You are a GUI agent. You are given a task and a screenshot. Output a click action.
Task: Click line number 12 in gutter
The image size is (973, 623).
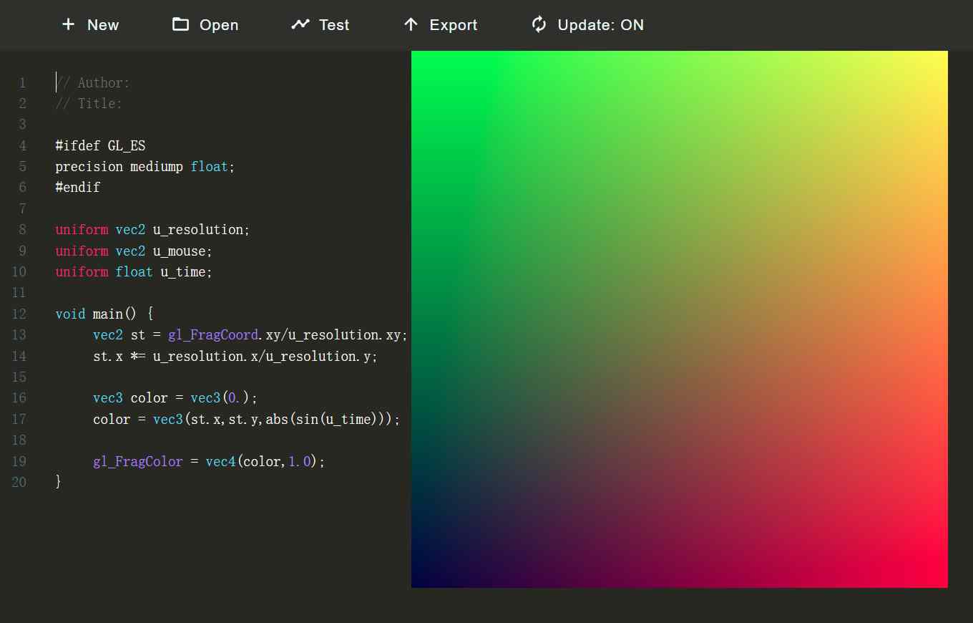pos(19,314)
